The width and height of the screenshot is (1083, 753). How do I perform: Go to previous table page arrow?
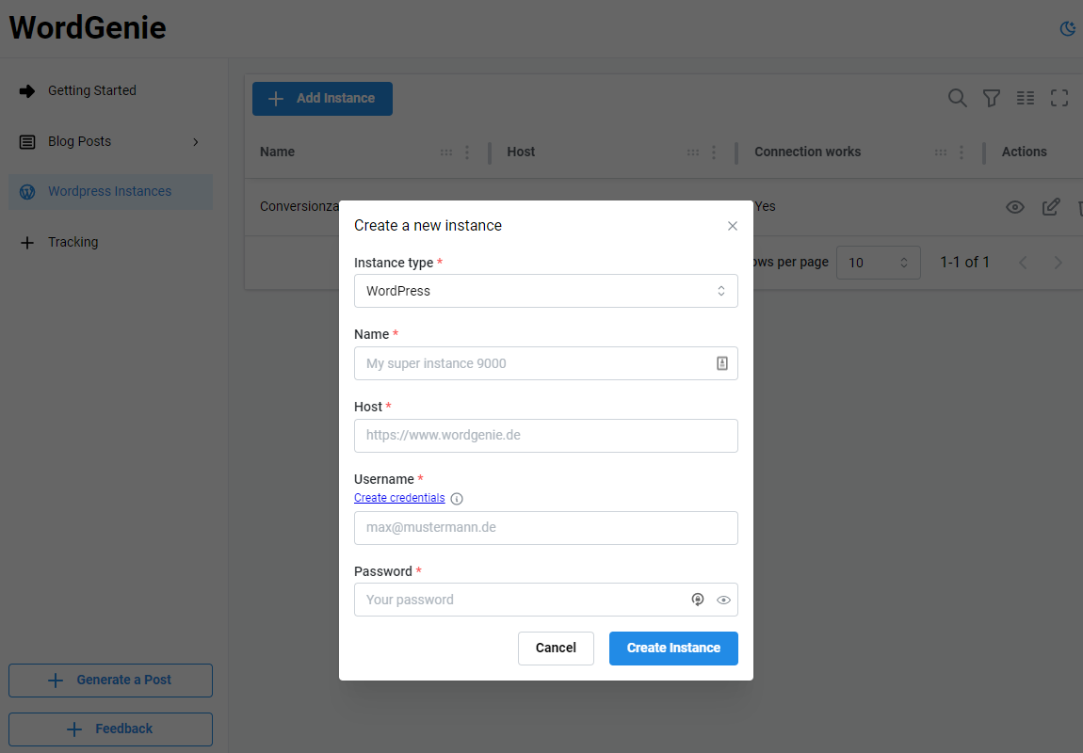(x=1023, y=263)
